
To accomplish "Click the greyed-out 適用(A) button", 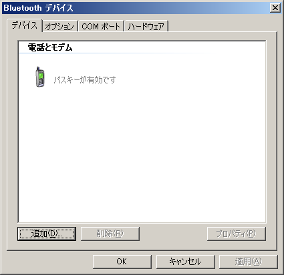I will coord(249,262).
